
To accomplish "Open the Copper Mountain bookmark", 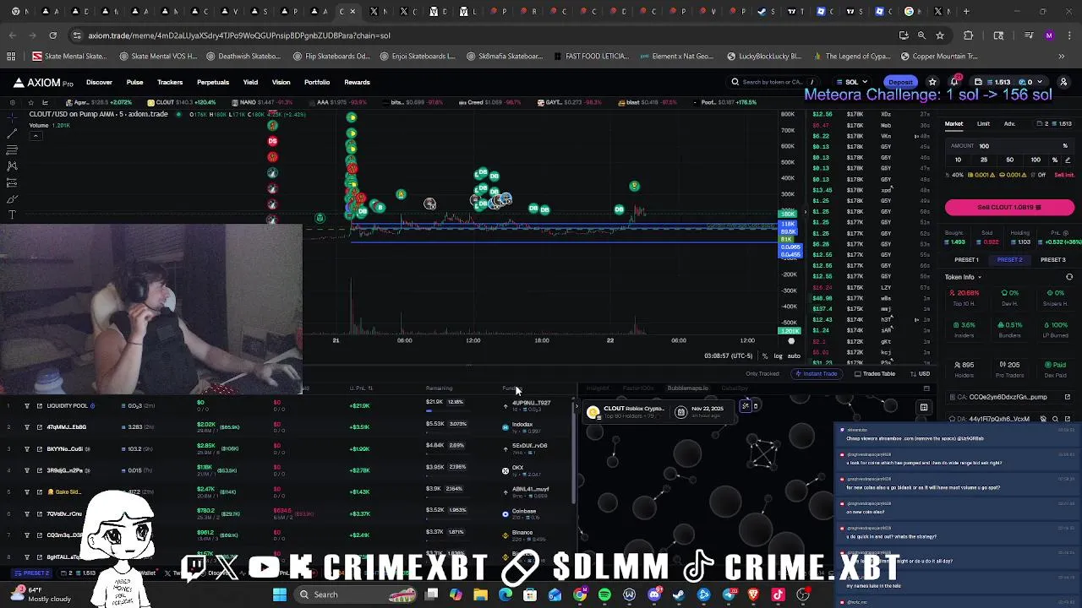I will pos(939,57).
